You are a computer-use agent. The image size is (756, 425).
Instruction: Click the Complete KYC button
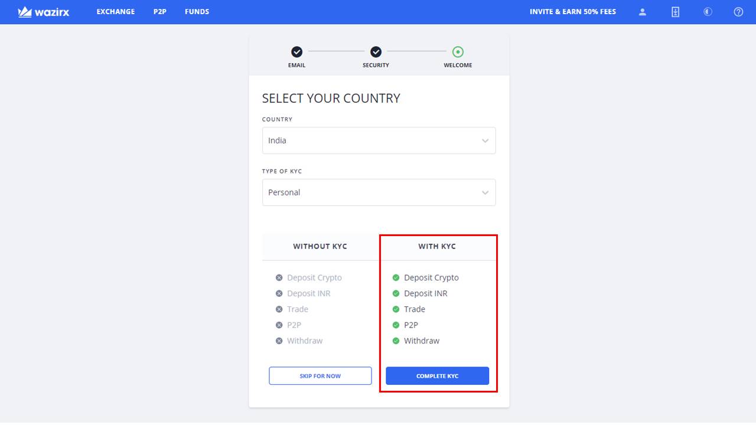tap(437, 376)
